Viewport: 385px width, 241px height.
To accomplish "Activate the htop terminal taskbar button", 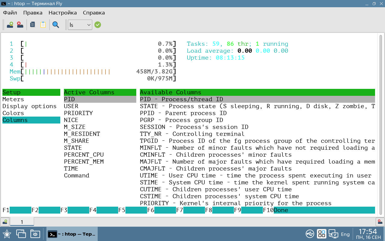I will pos(72,234).
